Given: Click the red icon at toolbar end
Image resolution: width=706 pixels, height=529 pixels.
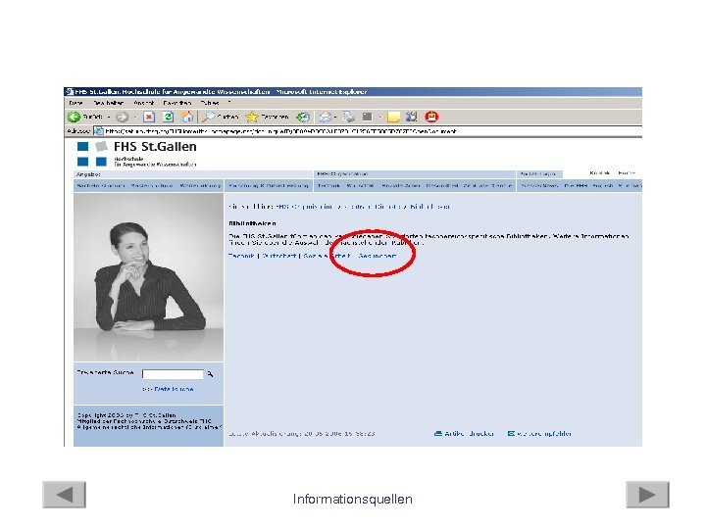Looking at the screenshot, I should 431,117.
